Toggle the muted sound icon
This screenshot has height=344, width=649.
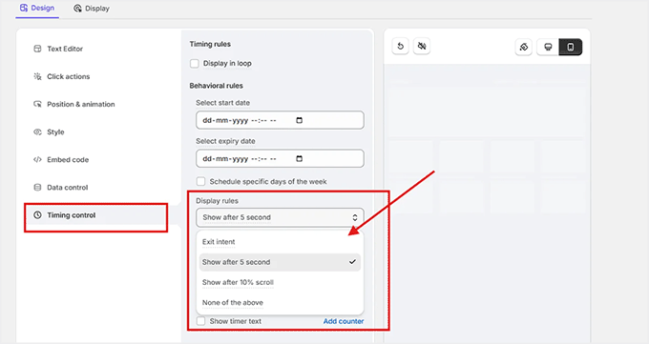click(422, 47)
